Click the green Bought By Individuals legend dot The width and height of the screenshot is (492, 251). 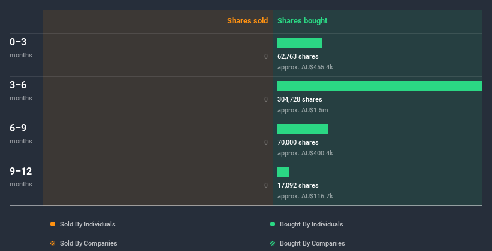273,224
